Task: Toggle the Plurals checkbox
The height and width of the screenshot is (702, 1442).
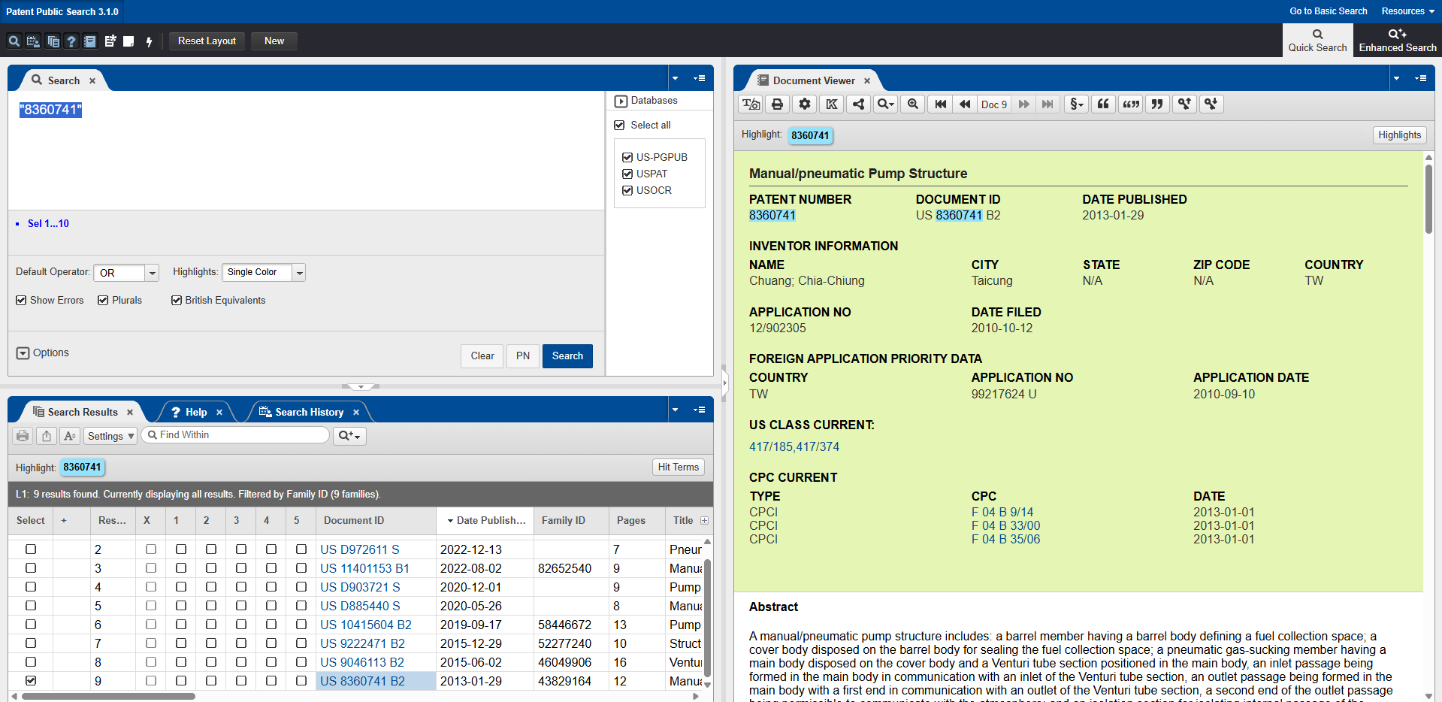Action: [x=103, y=301]
